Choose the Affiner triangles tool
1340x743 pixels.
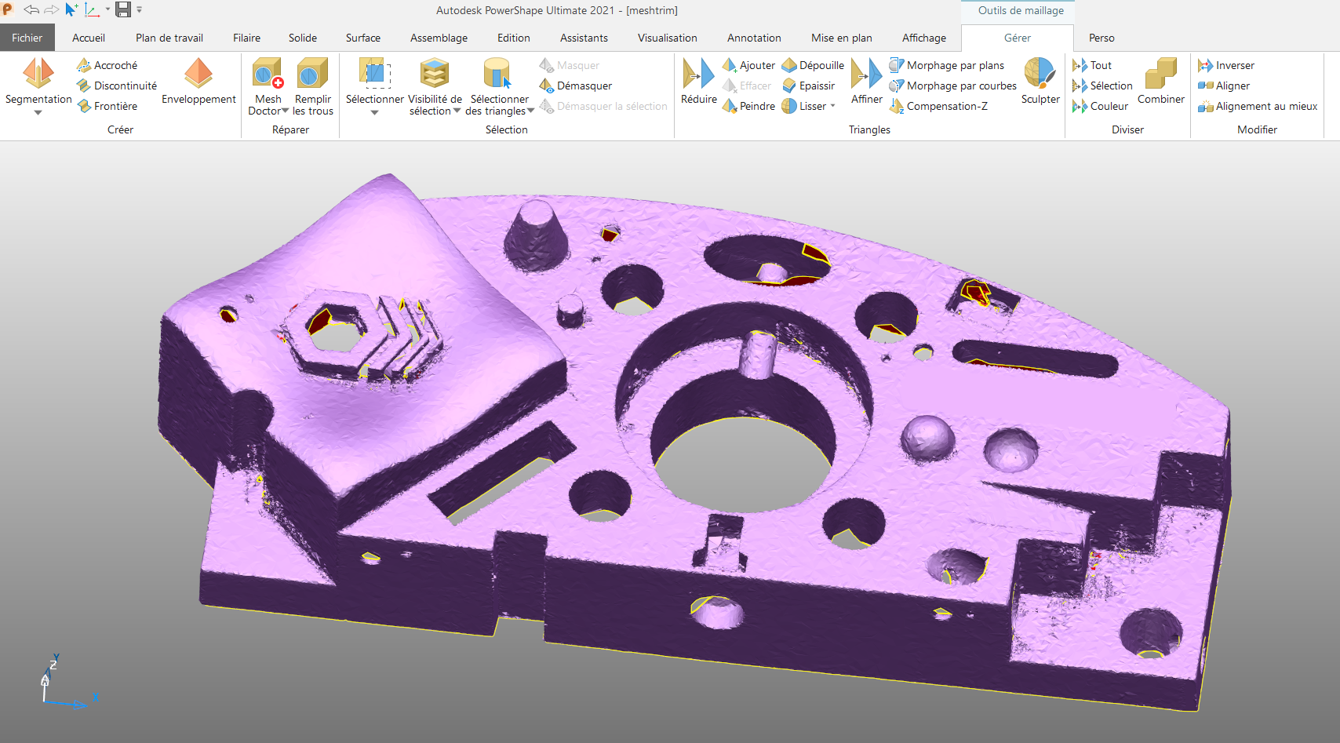pos(866,74)
